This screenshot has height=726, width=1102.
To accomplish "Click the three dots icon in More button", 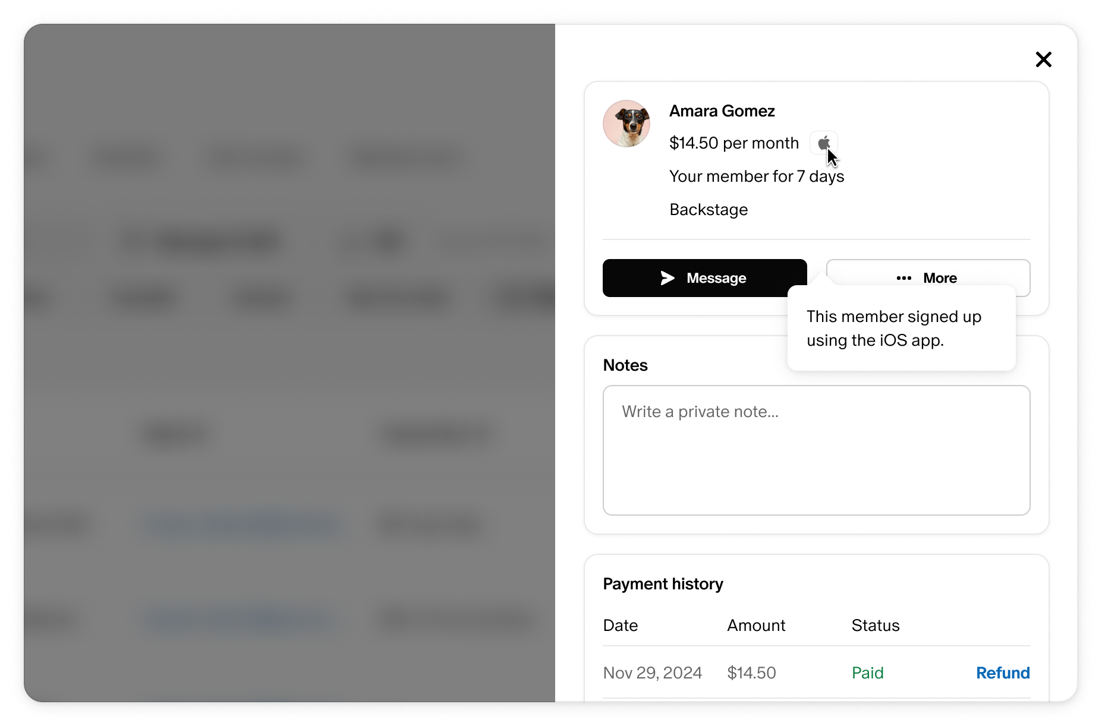I will tap(903, 278).
